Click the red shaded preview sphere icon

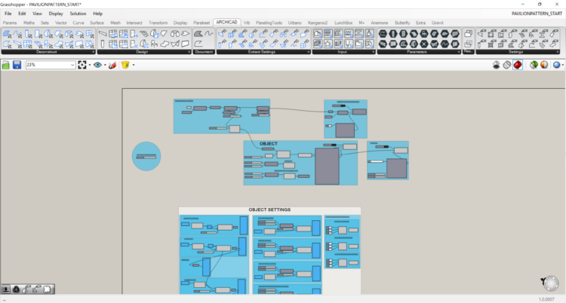coord(518,66)
